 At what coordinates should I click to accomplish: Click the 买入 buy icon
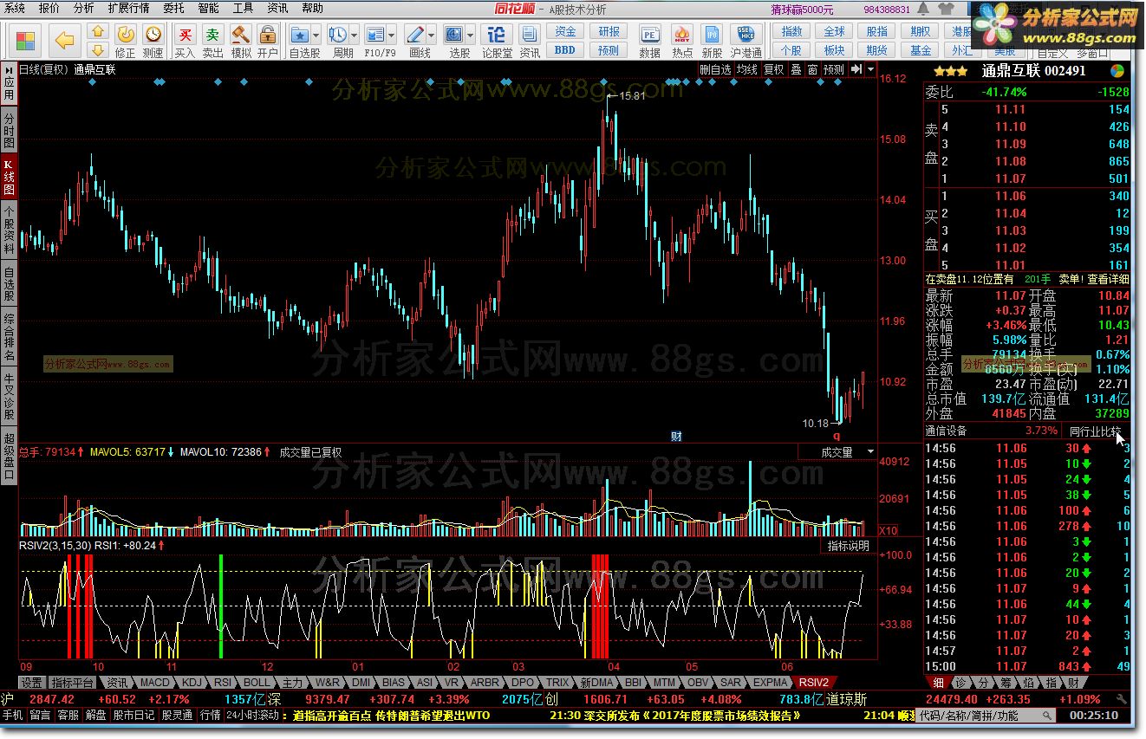tap(185, 41)
